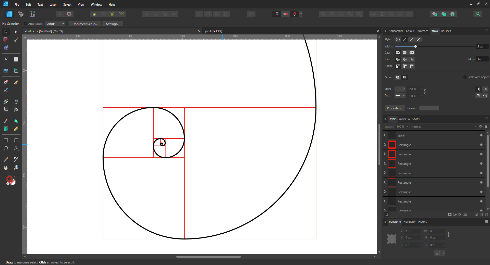The image size is (490, 265).
Task: Toggle Auto-select checkbox
Action: point(26,24)
